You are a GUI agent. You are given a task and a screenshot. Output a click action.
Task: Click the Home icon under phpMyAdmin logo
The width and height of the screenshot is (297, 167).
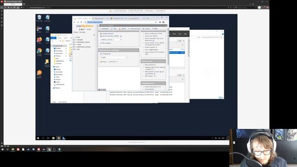(x=80, y=29)
